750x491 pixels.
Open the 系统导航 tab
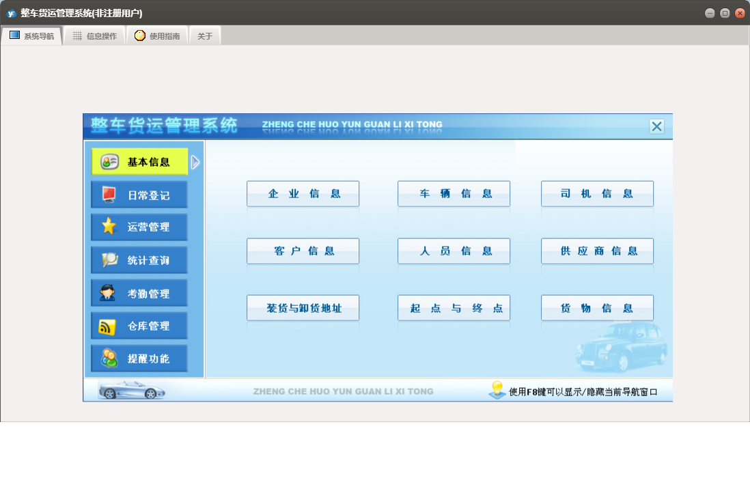pos(31,36)
